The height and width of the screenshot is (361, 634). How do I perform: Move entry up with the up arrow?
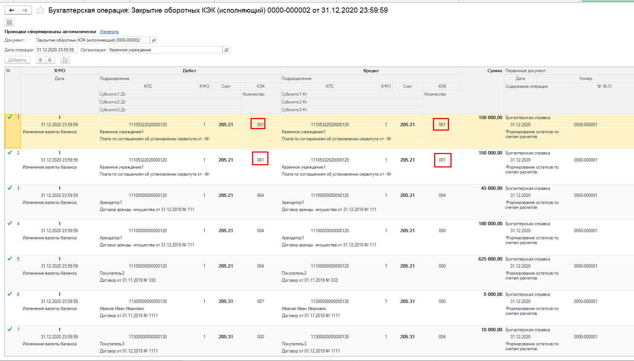41,60
